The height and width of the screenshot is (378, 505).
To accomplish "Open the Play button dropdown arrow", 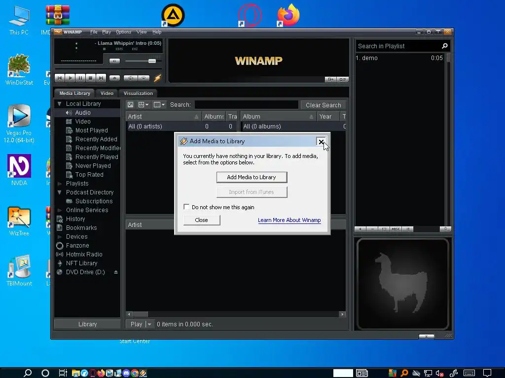I will point(149,324).
